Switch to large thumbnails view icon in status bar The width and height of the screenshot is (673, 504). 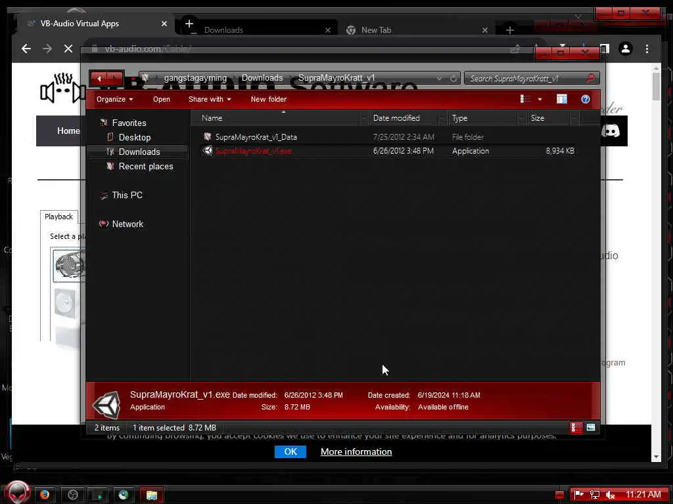pyautogui.click(x=591, y=427)
